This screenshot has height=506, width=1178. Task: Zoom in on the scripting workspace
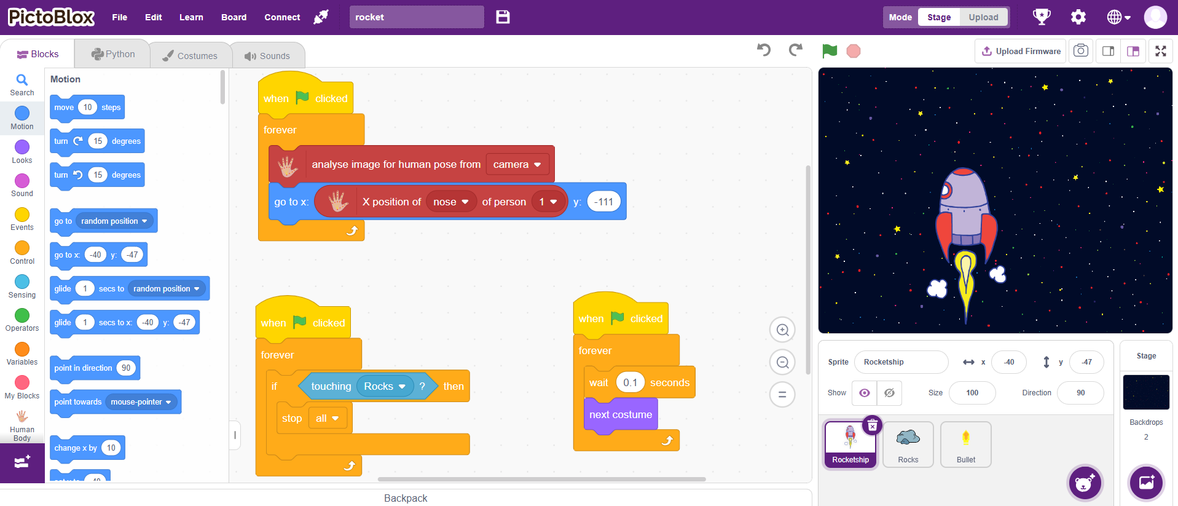(x=782, y=330)
